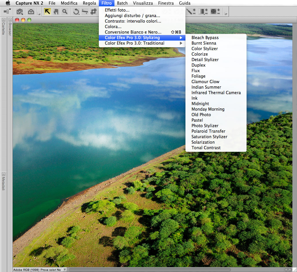Image resolution: width=297 pixels, height=272 pixels.
Task: Select Duplex filter
Action: (216, 65)
